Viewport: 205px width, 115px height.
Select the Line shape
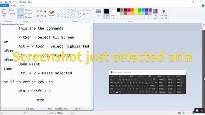[58, 10]
